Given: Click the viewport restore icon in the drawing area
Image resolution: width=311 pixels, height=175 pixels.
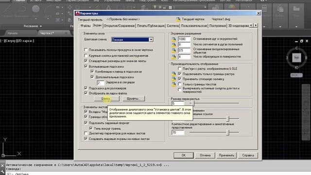Looking at the screenshot, I should (x=301, y=41).
